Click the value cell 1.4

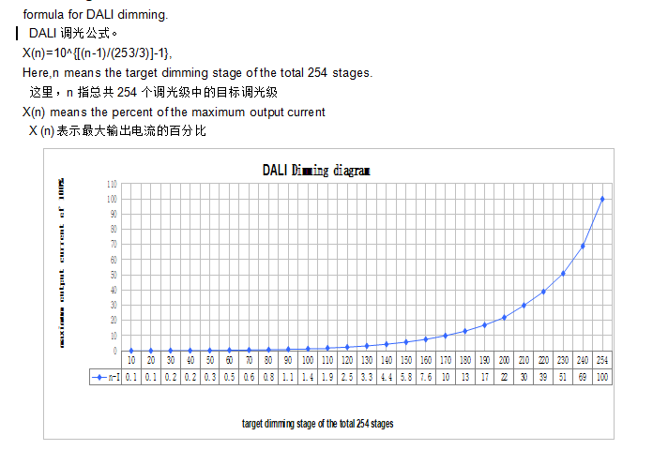(x=308, y=377)
